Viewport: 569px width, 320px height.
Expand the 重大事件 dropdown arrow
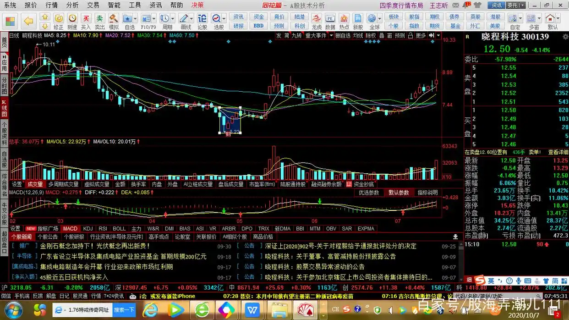click(x=330, y=35)
